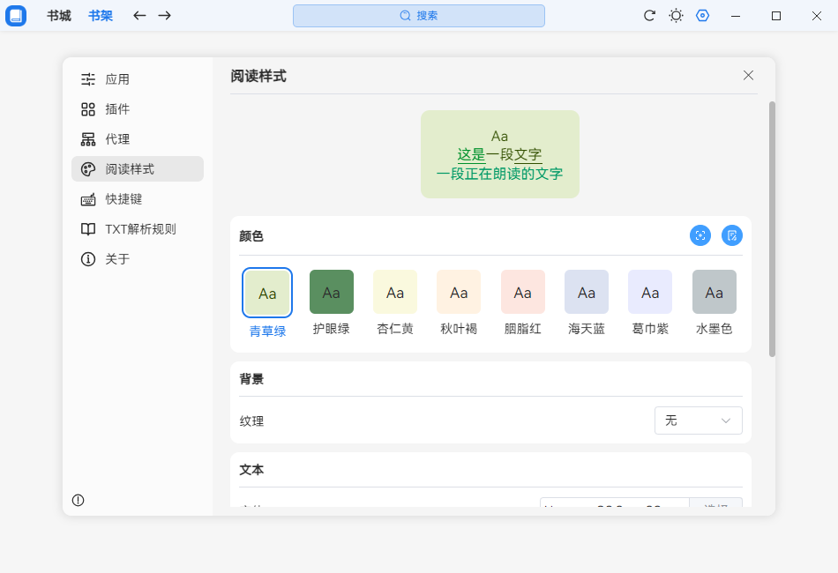
Task: Select the 海天蓝 color swatch
Action: pyautogui.click(x=587, y=292)
